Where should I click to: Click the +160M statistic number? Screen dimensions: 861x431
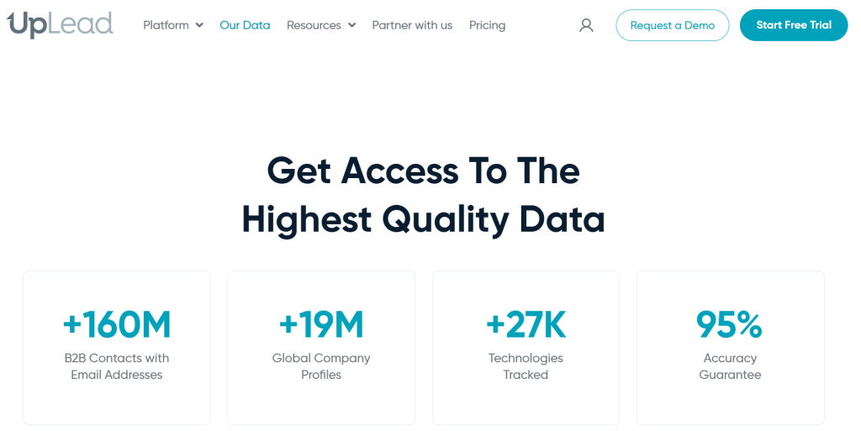coord(117,324)
